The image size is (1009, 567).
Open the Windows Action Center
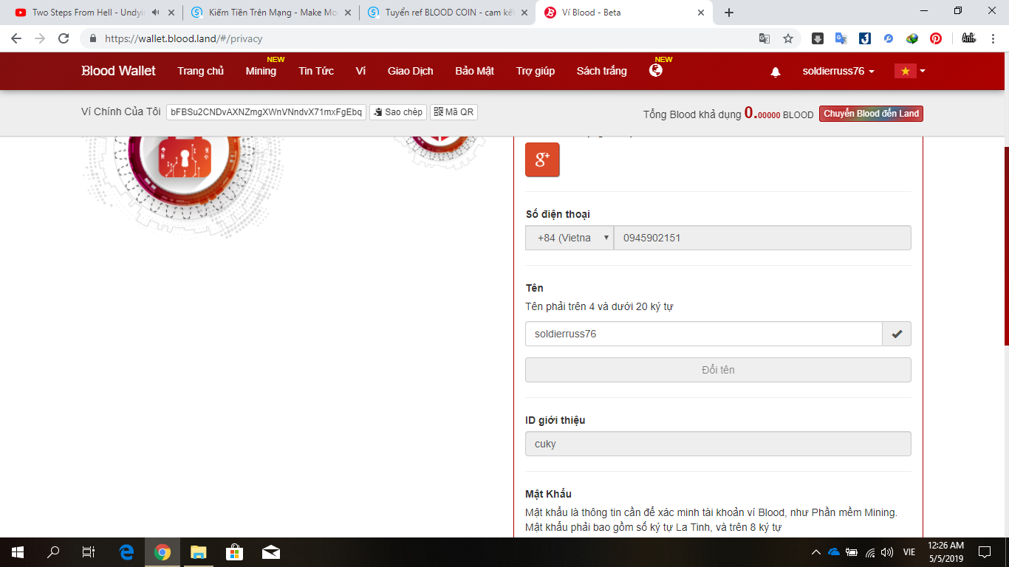click(985, 552)
